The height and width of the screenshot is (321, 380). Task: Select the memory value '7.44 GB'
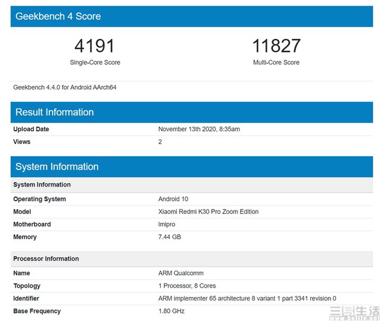tap(169, 237)
